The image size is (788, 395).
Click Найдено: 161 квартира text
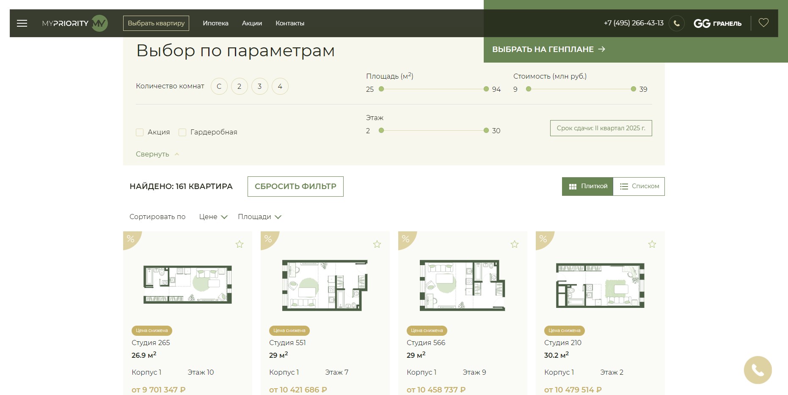coord(181,187)
